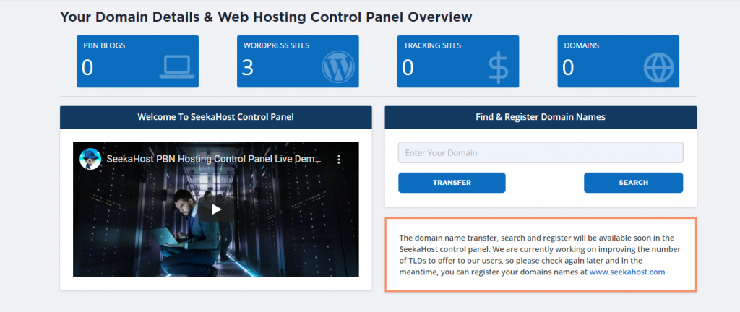Image resolution: width=740 pixels, height=312 pixels.
Task: Open the video's three-dot options menu
Action: point(339,160)
